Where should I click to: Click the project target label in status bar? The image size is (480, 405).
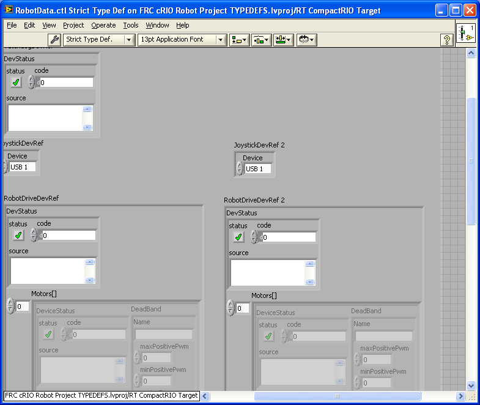coord(102,395)
